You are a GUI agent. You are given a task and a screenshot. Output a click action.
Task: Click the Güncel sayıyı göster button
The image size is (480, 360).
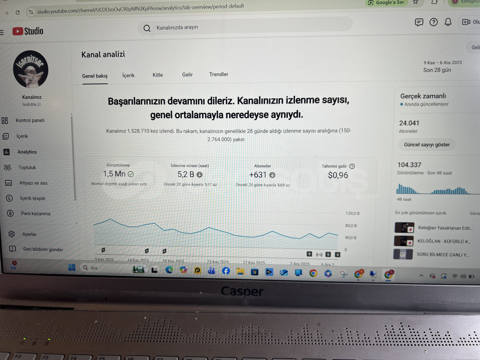click(427, 145)
